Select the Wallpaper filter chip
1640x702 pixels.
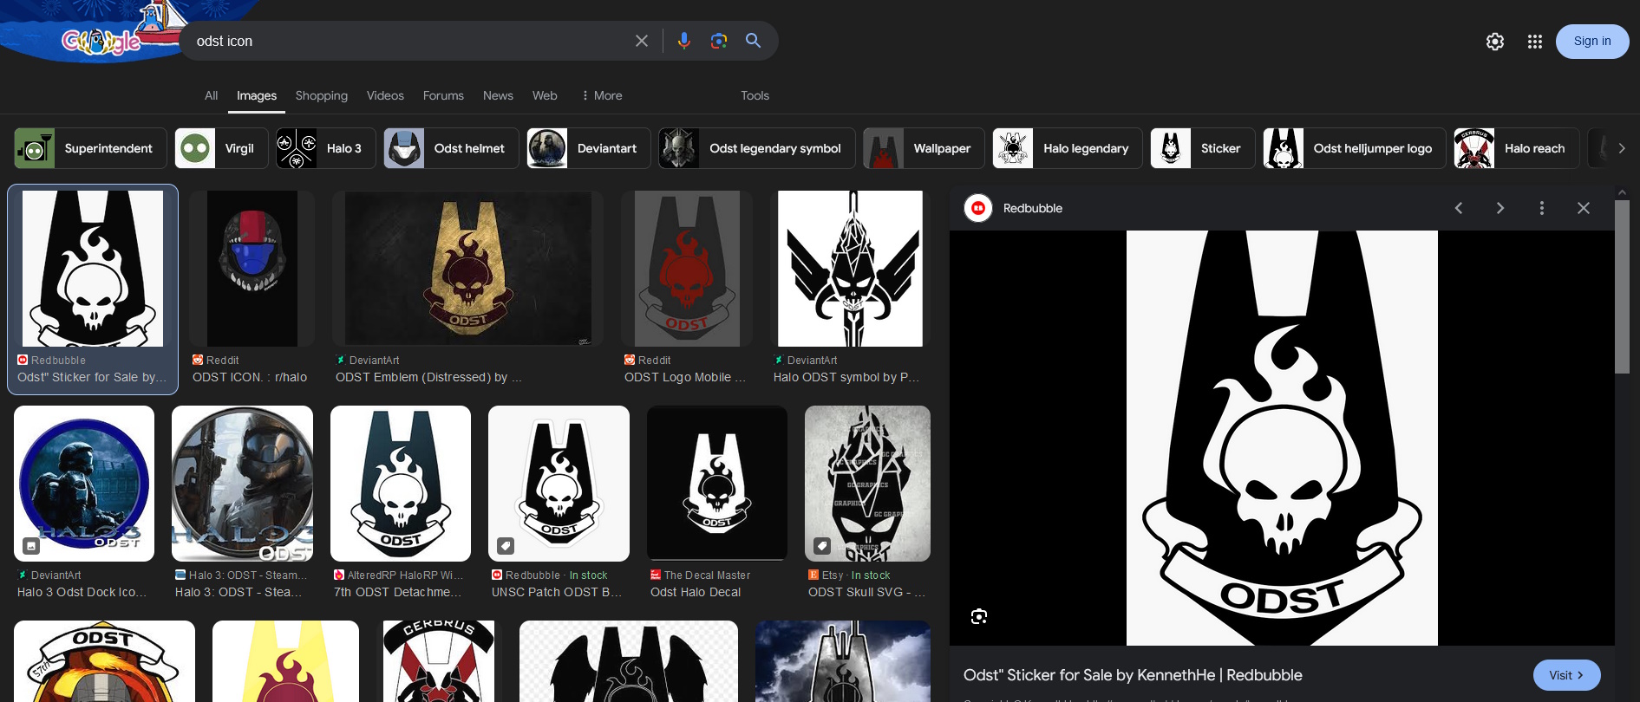[924, 148]
